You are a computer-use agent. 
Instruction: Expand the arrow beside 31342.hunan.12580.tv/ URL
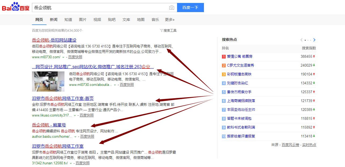pyautogui.click(x=71, y=163)
